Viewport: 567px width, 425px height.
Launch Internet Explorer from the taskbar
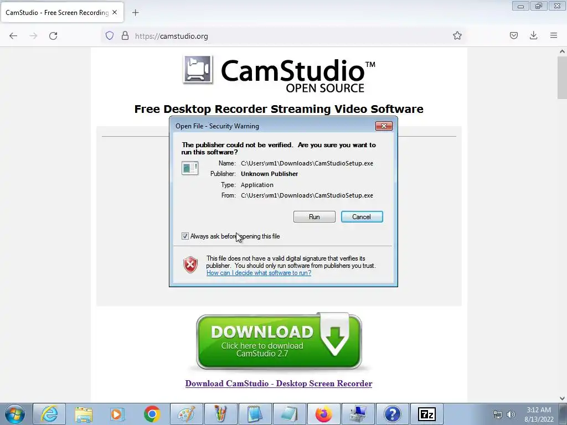49,414
